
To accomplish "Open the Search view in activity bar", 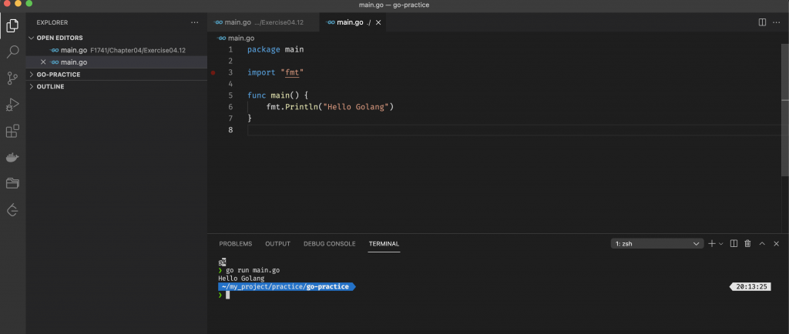I will click(x=12, y=52).
